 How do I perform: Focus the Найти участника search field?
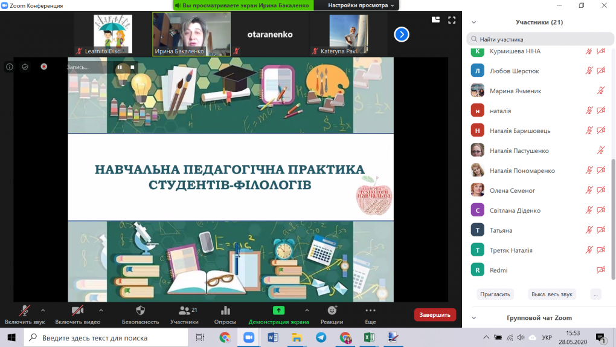coord(540,39)
